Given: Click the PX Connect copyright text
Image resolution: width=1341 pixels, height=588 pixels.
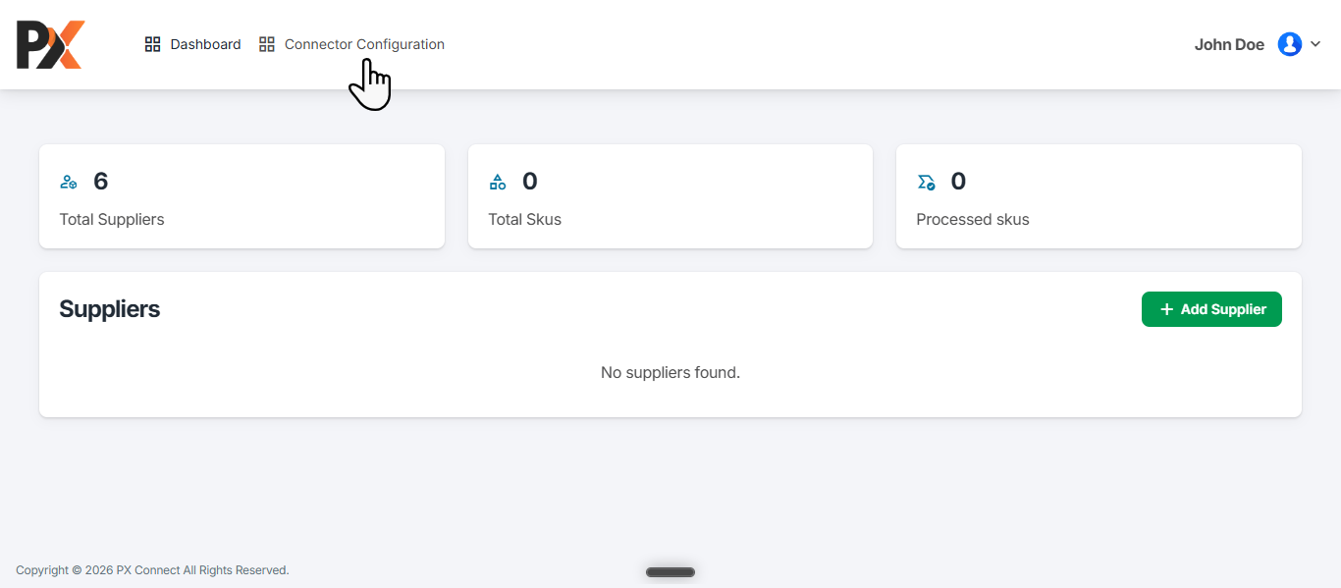Looking at the screenshot, I should [152, 570].
